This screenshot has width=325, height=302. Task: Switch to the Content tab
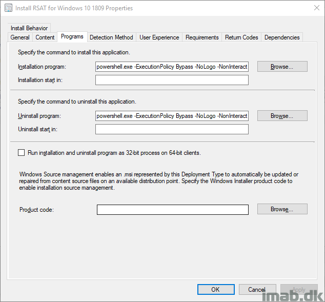pos(45,37)
